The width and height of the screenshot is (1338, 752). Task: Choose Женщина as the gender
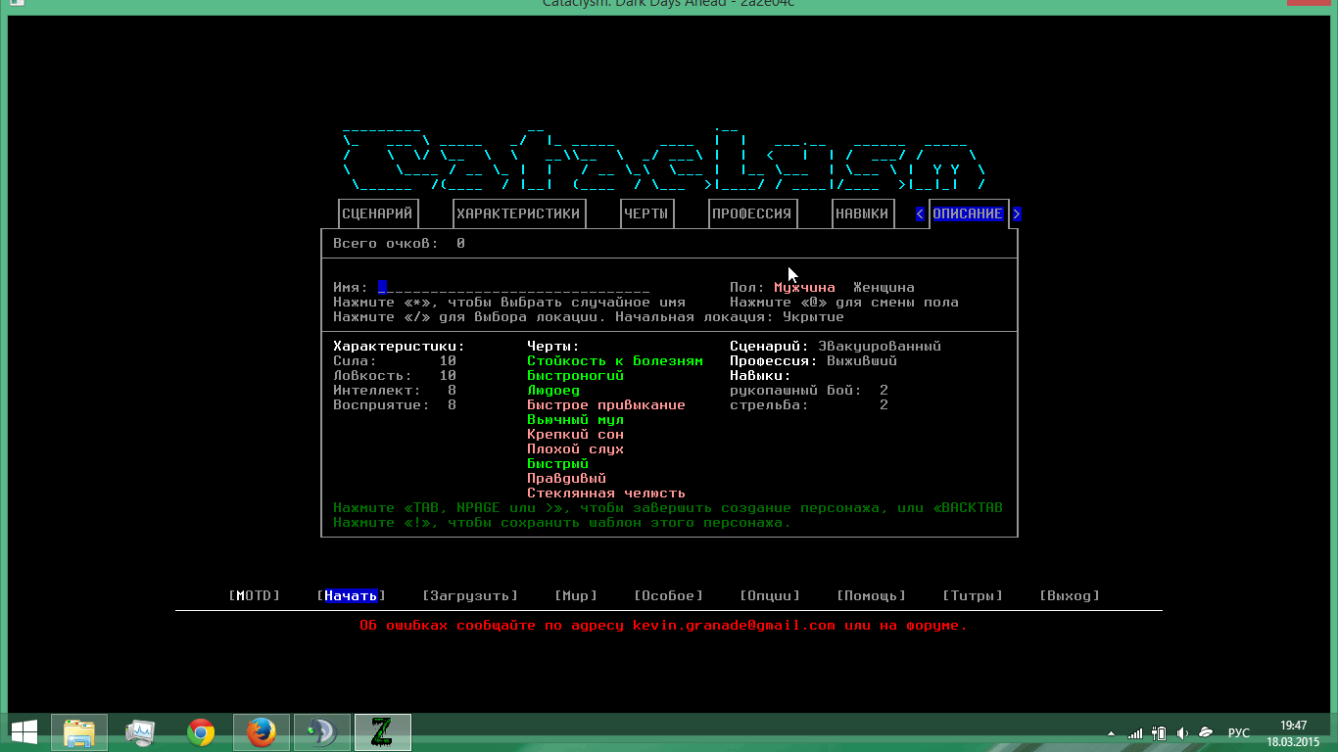pos(884,288)
